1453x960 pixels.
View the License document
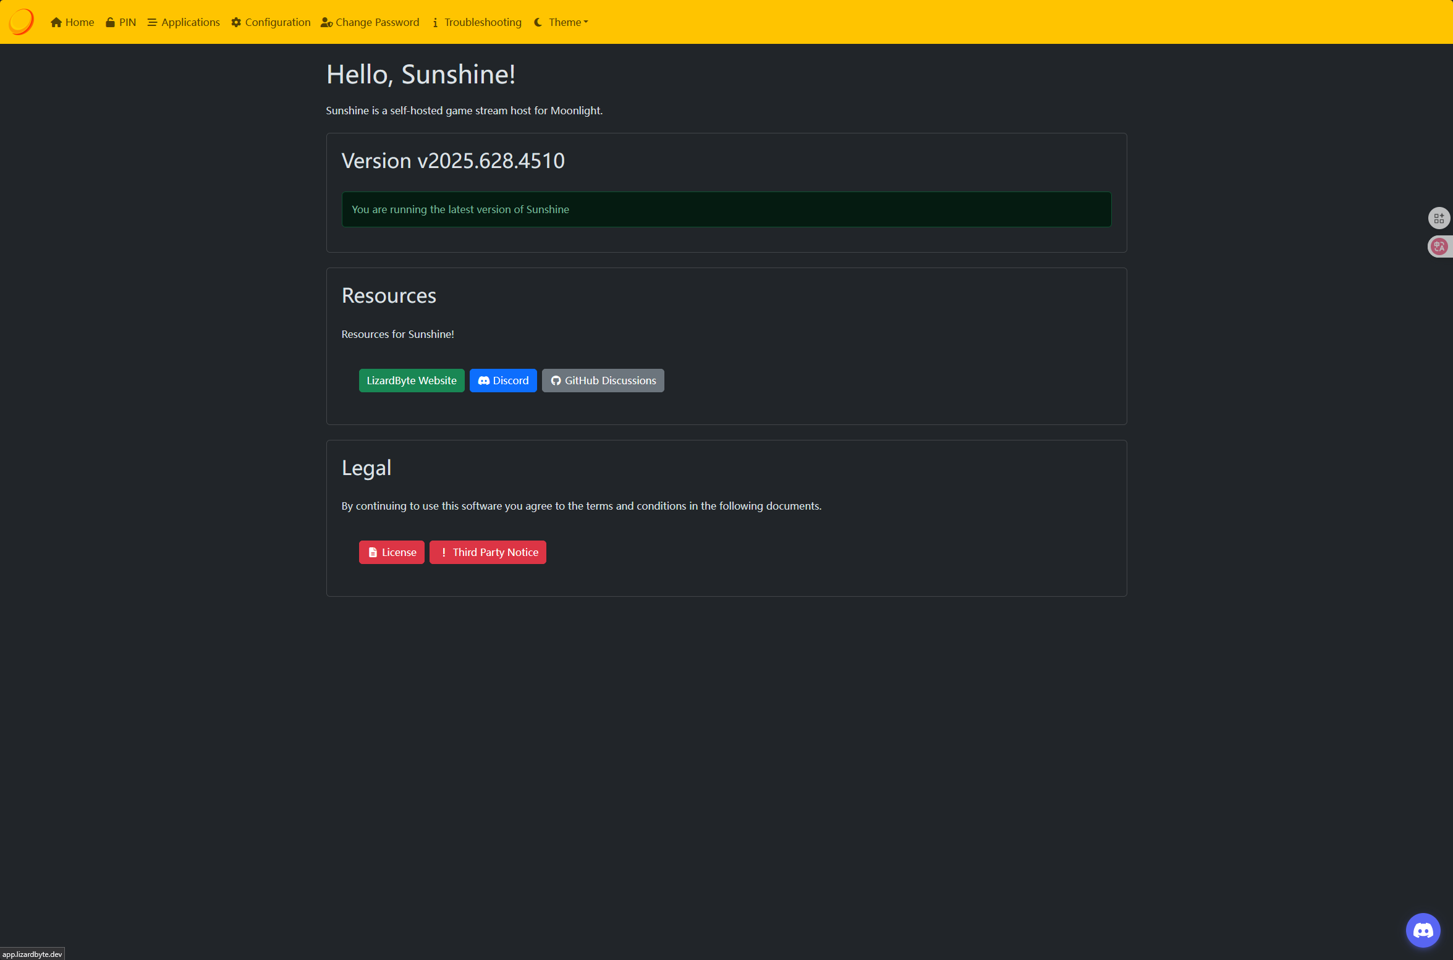pyautogui.click(x=391, y=552)
